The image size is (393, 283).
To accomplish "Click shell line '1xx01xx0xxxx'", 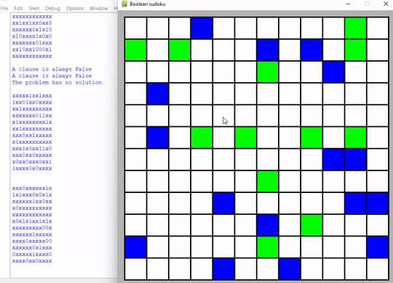I will pyautogui.click(x=32, y=102).
